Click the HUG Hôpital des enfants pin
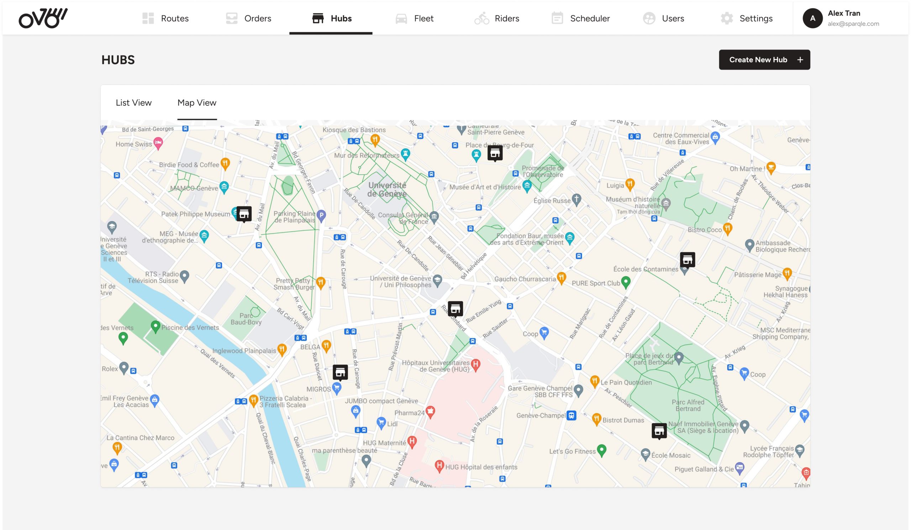The height and width of the screenshot is (530, 911). point(439,466)
